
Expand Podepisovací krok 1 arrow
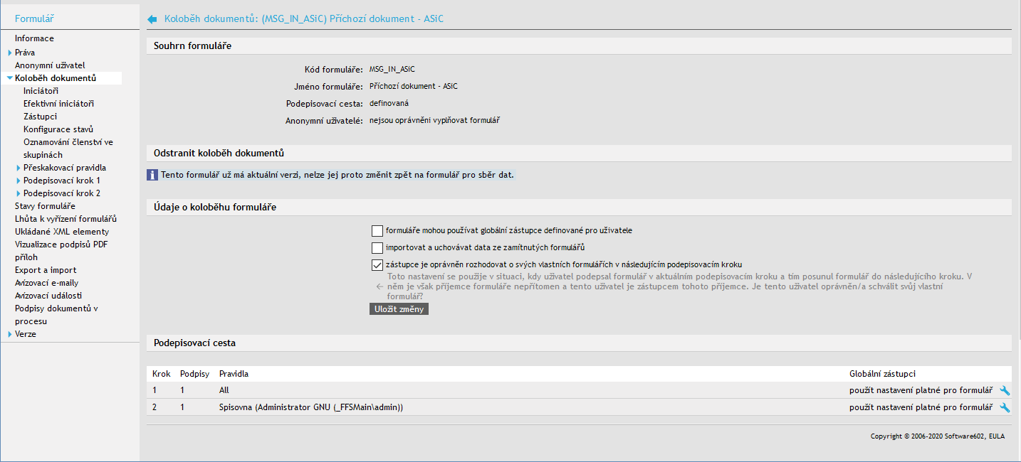pyautogui.click(x=19, y=181)
